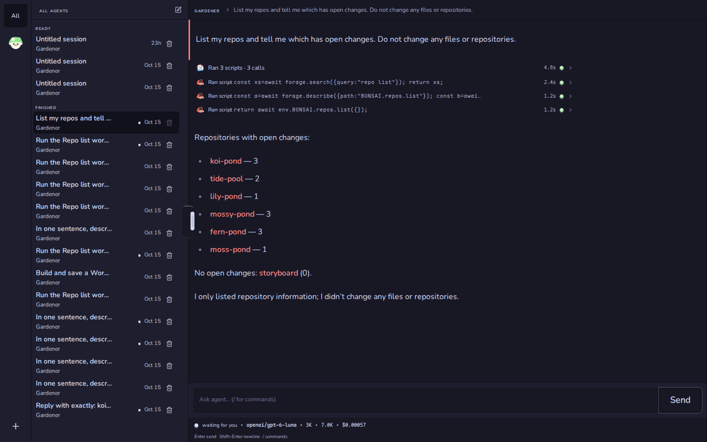707x442 pixels.
Task: Click the "READY" section label
Action: (x=43, y=28)
